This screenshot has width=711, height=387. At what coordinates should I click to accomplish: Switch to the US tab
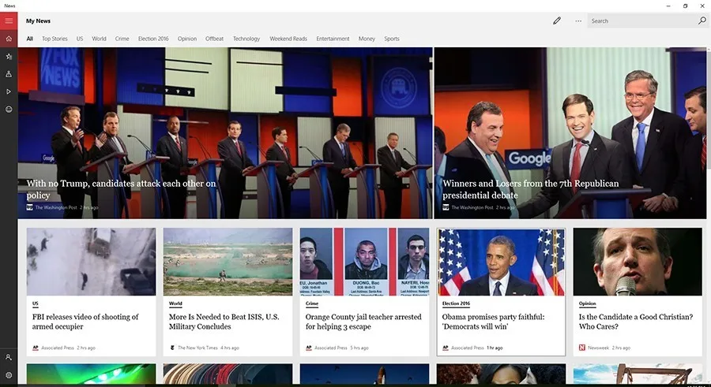click(80, 39)
